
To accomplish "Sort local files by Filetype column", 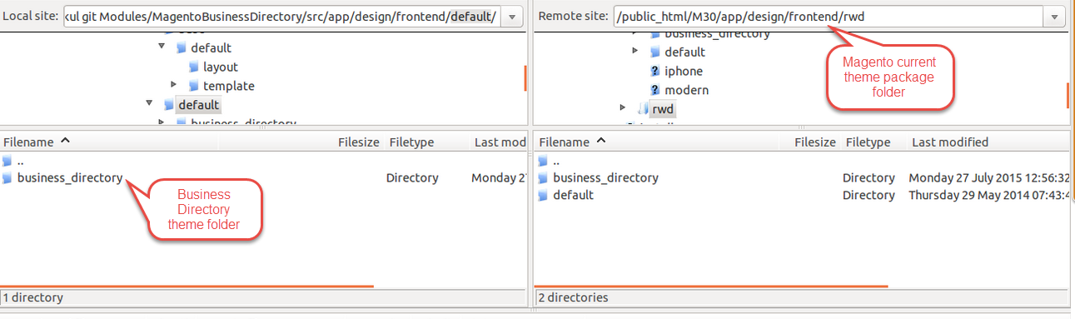I will [426, 142].
